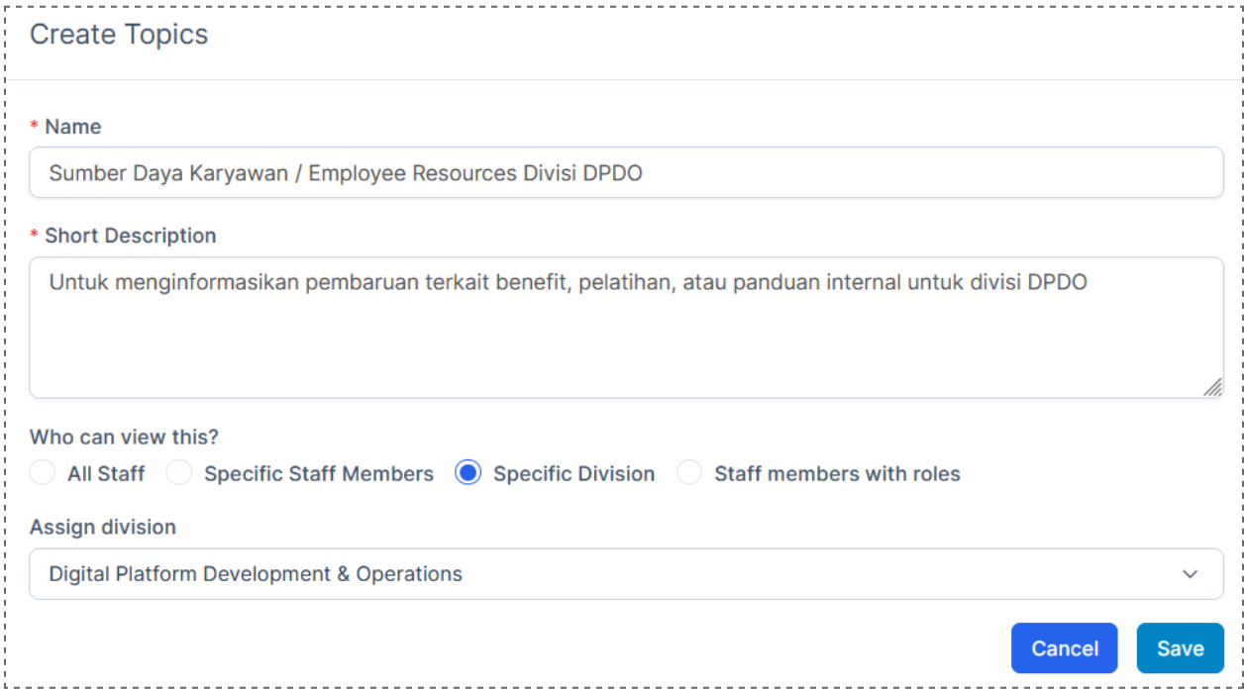Click the "Who can view this?" label
The width and height of the screenshot is (1246, 692).
click(124, 437)
